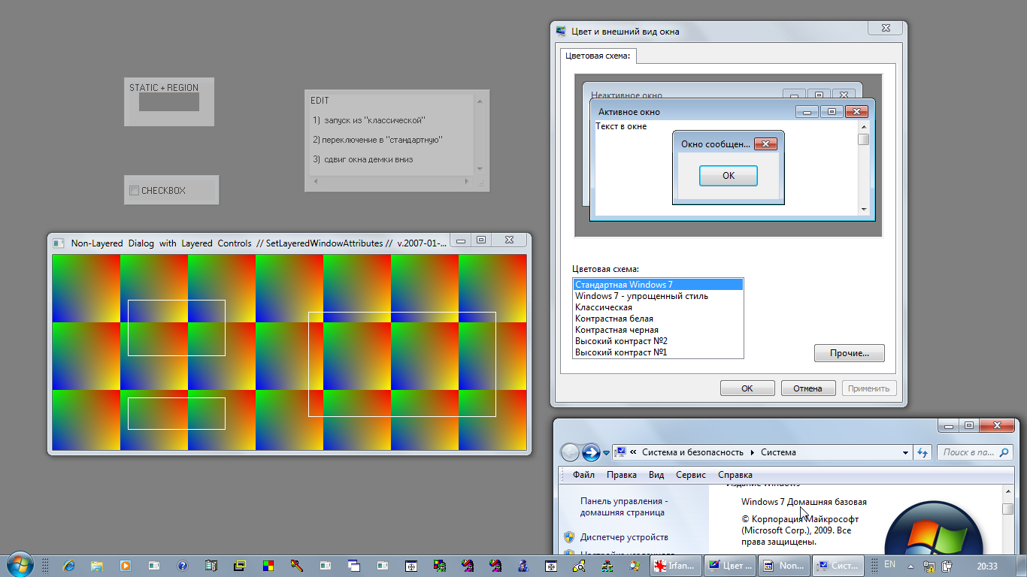The width and height of the screenshot is (1027, 577).
Task: Click the Прочие... button
Action: click(850, 353)
